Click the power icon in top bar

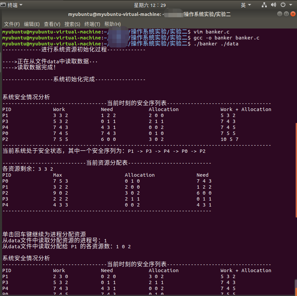pos(283,5)
